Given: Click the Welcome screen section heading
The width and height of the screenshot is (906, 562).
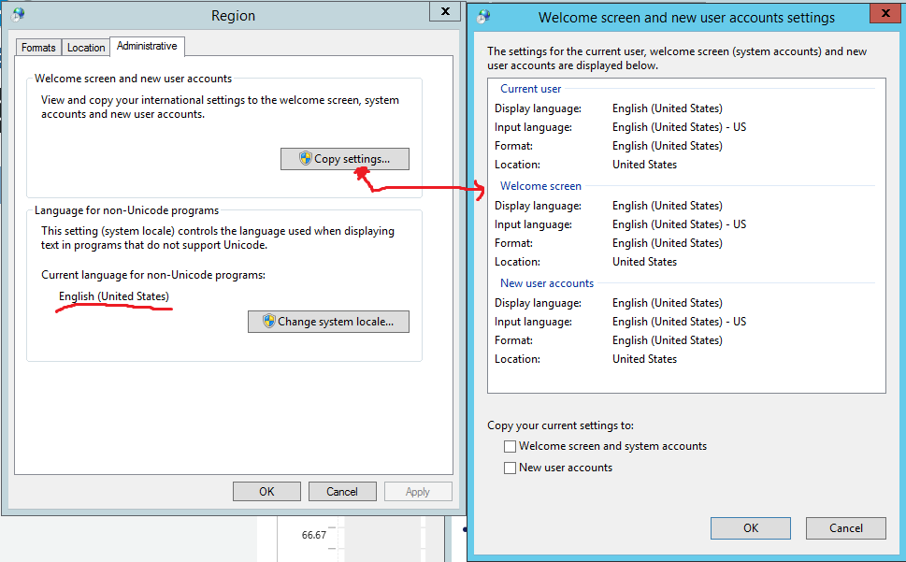Looking at the screenshot, I should coord(540,186).
